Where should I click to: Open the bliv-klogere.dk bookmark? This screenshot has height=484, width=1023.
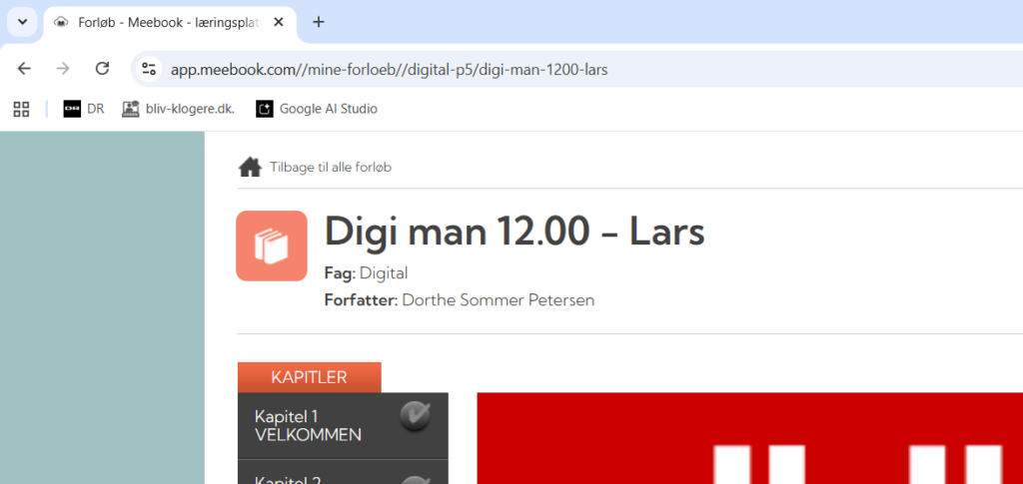pos(178,109)
